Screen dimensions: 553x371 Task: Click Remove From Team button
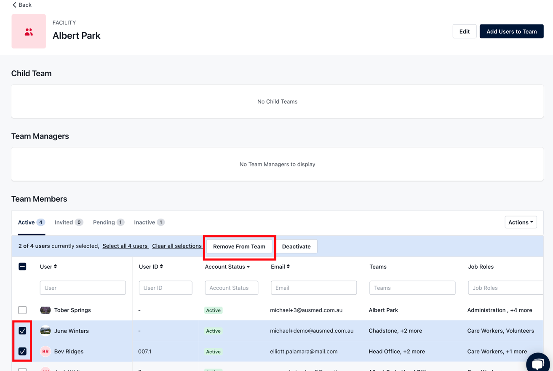[x=239, y=247]
